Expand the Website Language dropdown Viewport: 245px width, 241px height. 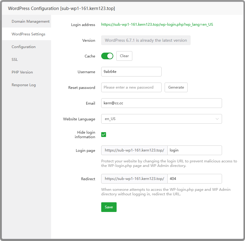pyautogui.click(x=157, y=119)
